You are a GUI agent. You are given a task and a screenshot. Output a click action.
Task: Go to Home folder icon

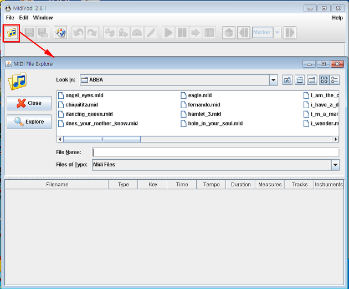pos(300,80)
